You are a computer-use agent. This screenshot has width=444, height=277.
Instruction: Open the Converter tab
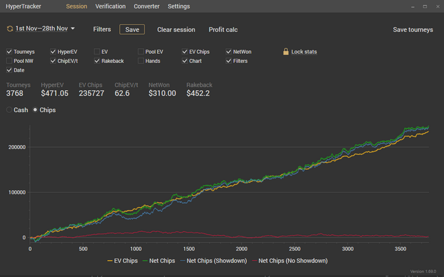[147, 6]
